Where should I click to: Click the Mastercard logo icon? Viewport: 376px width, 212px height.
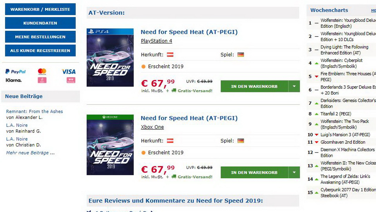[x=42, y=71]
